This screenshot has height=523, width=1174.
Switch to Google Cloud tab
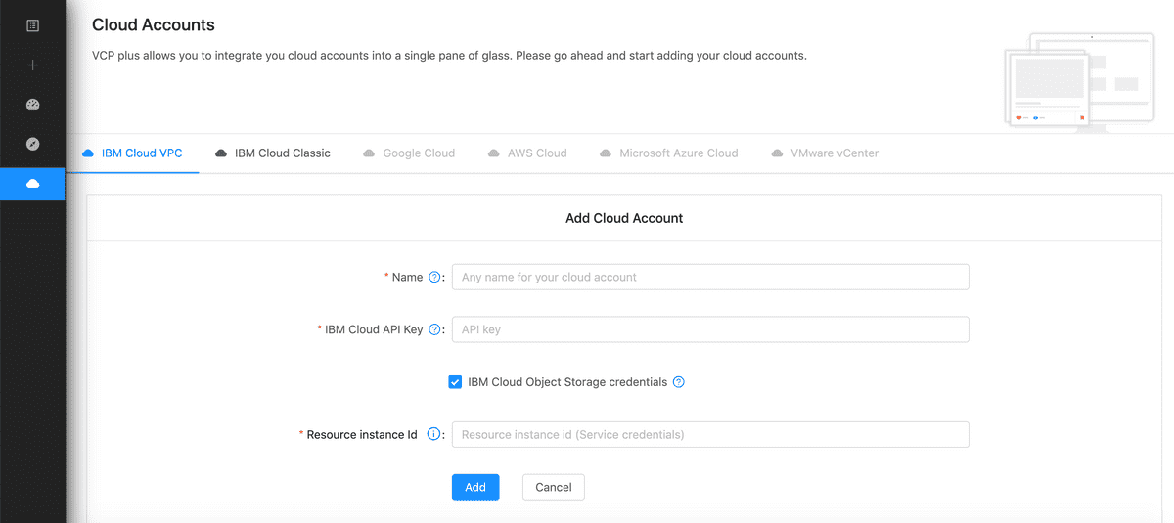409,153
